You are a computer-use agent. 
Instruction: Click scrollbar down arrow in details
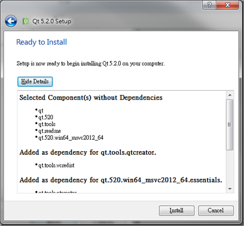(230, 189)
